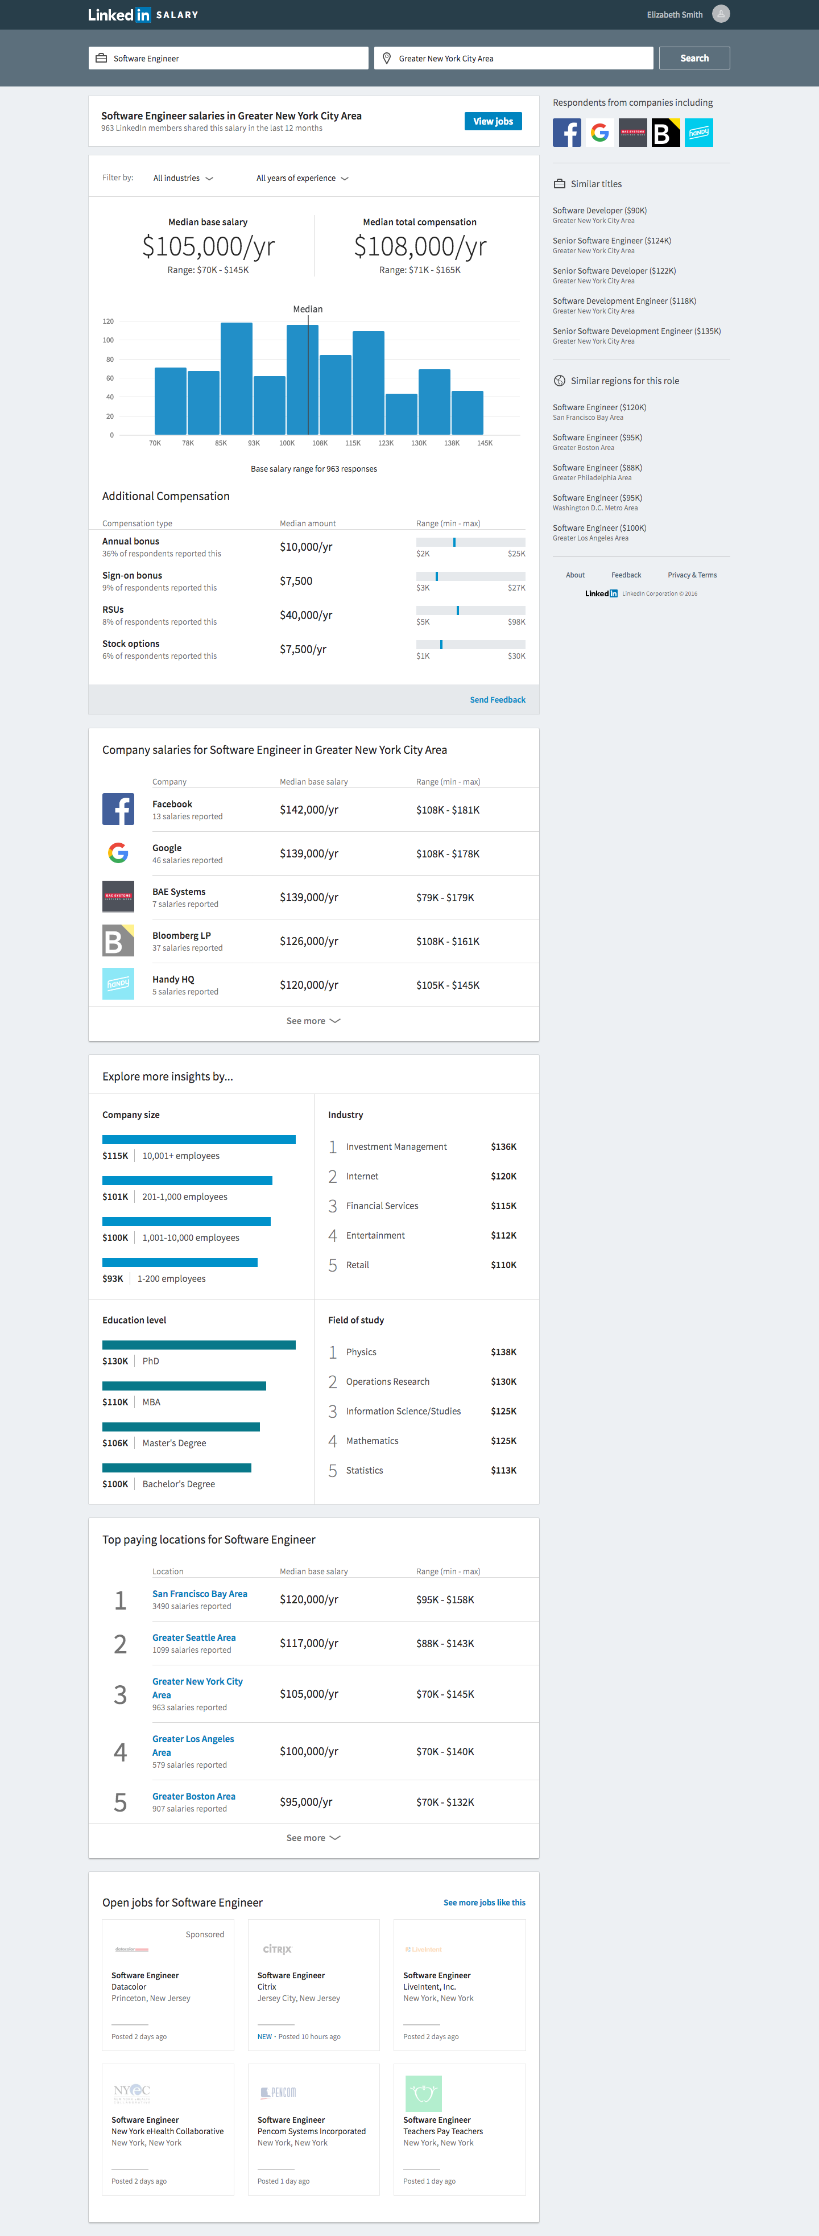Screen dimensions: 819x2236
Task: Click Bloomberg logo in respondents sidebar
Action: pos(665,133)
